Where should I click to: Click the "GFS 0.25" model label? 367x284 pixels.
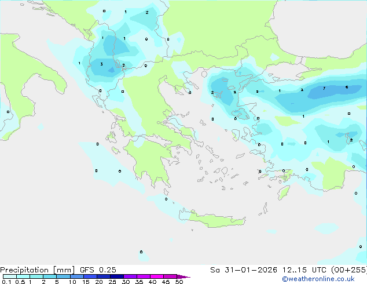(98, 270)
